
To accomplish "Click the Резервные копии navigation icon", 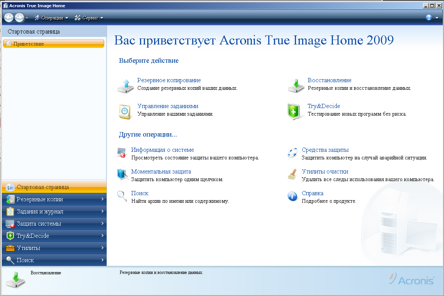I will [10, 199].
